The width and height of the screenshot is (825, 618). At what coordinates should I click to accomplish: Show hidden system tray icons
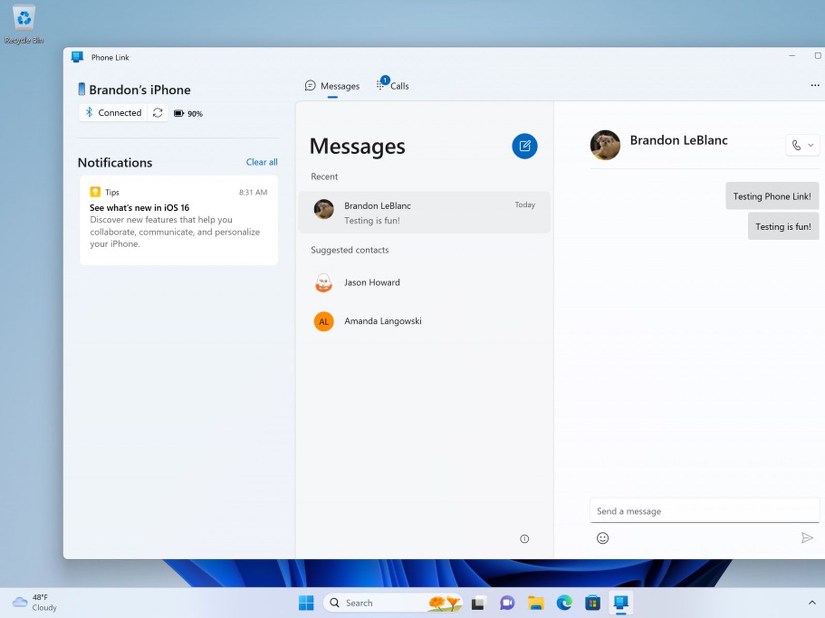point(812,603)
